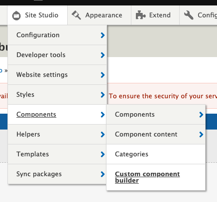Expand the Templates submenu chevron

point(103,154)
